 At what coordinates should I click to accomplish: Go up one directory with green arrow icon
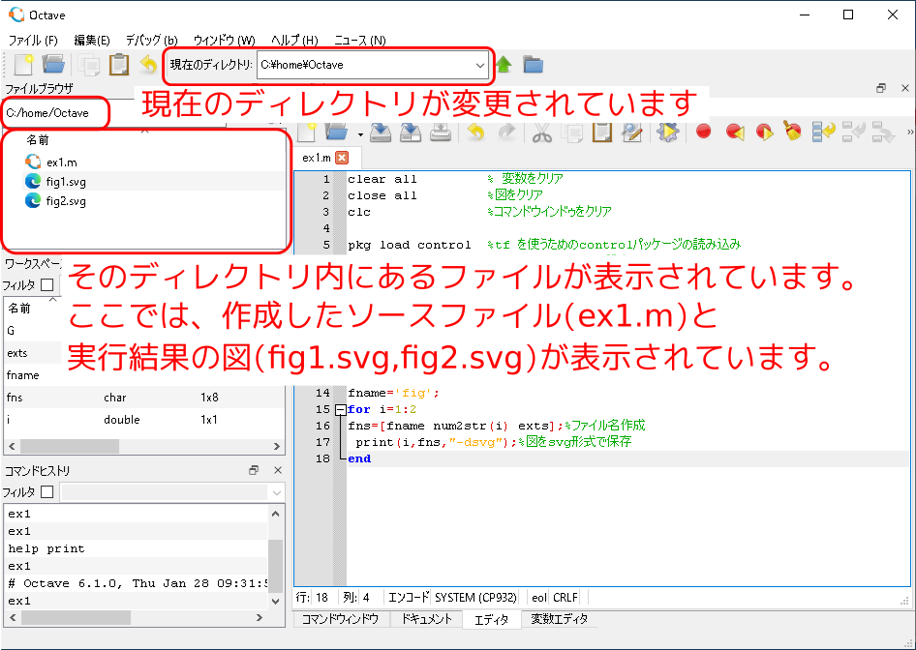tap(504, 65)
